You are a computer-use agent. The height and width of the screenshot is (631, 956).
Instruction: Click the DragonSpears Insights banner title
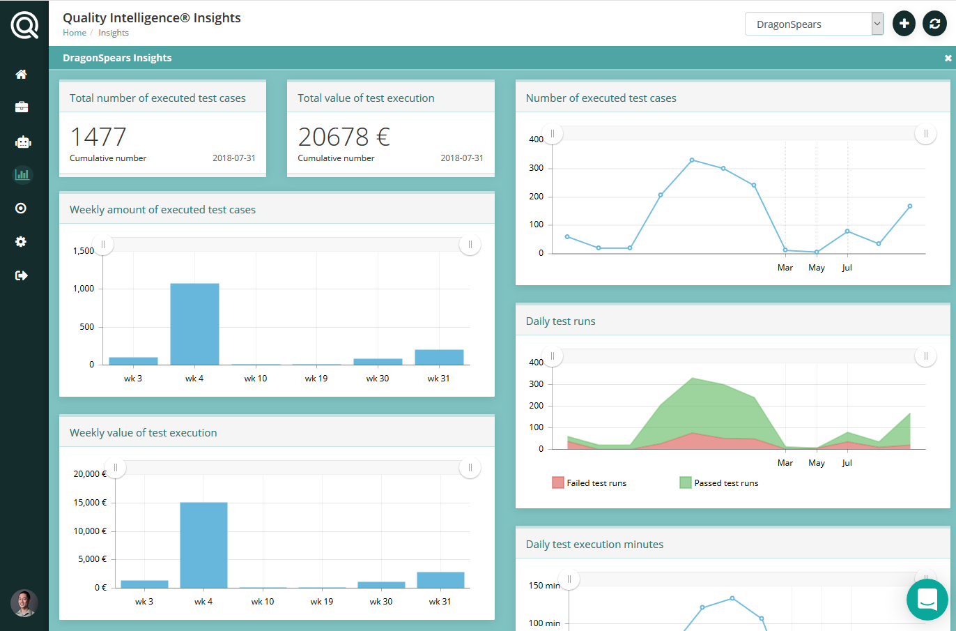coord(117,58)
